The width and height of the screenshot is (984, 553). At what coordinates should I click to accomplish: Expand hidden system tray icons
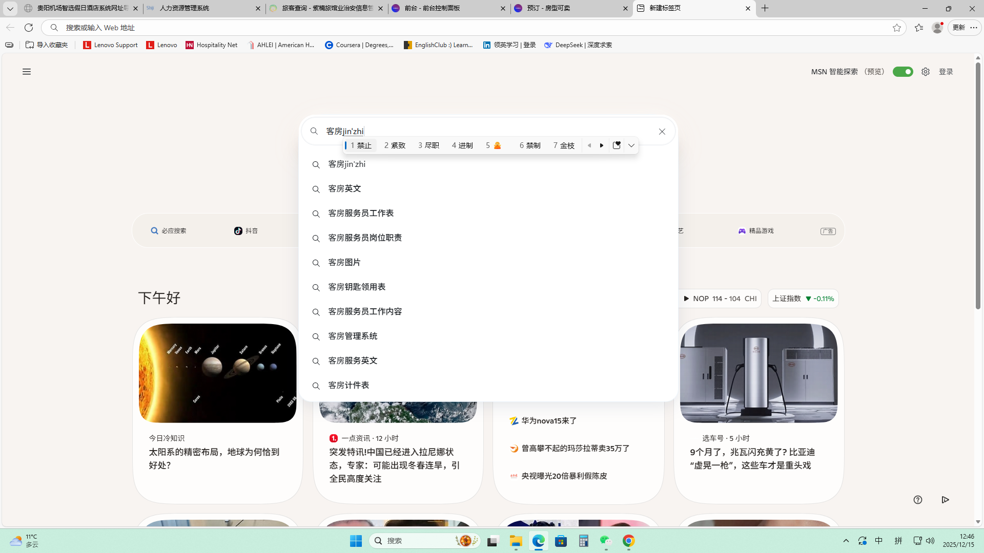click(x=846, y=541)
